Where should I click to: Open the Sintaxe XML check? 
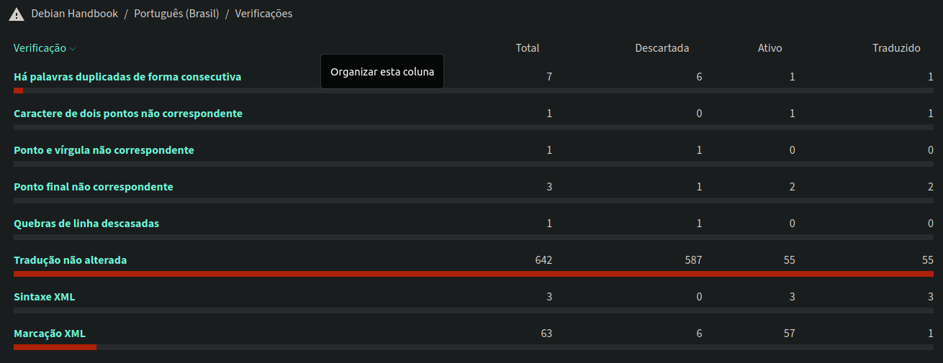point(44,297)
